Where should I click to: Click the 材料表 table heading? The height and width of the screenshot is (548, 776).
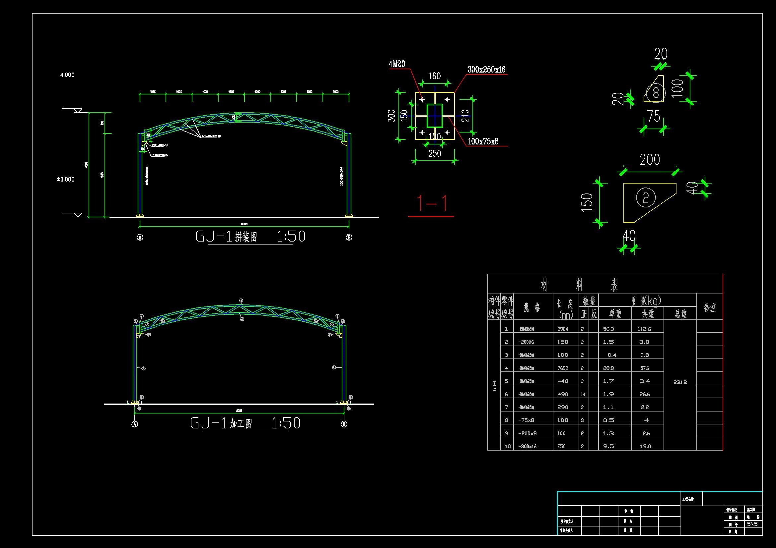pyautogui.click(x=579, y=286)
